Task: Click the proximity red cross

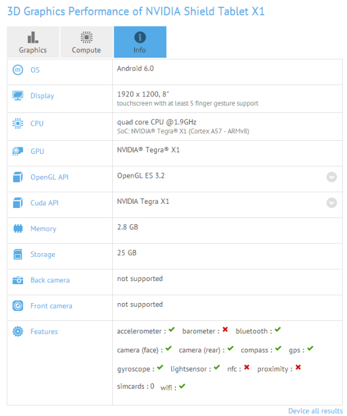Action: pos(298,367)
